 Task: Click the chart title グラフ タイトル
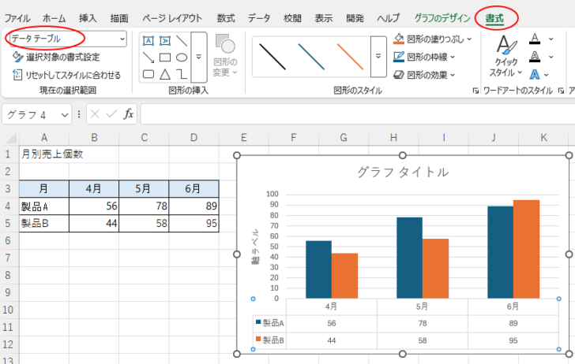[403, 172]
